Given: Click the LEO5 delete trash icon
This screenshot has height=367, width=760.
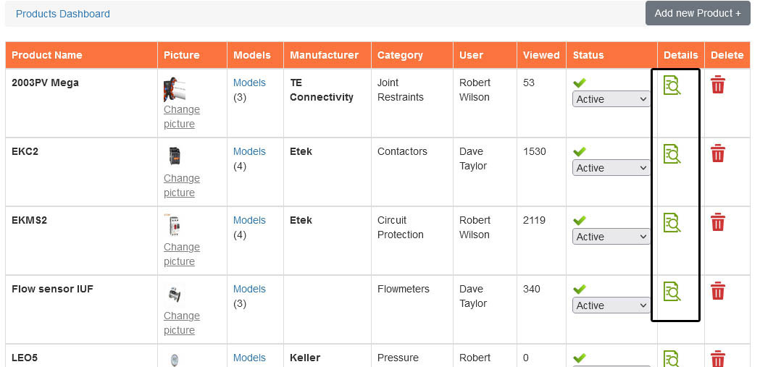Looking at the screenshot, I should point(718,359).
